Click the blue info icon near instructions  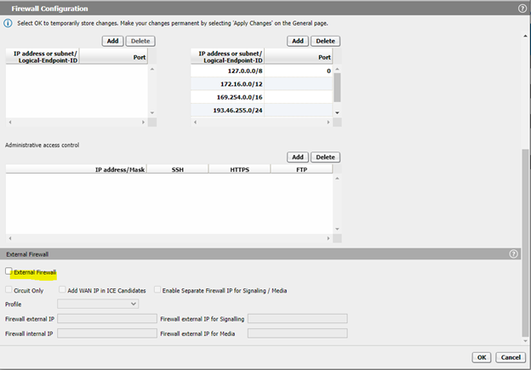tap(8, 23)
